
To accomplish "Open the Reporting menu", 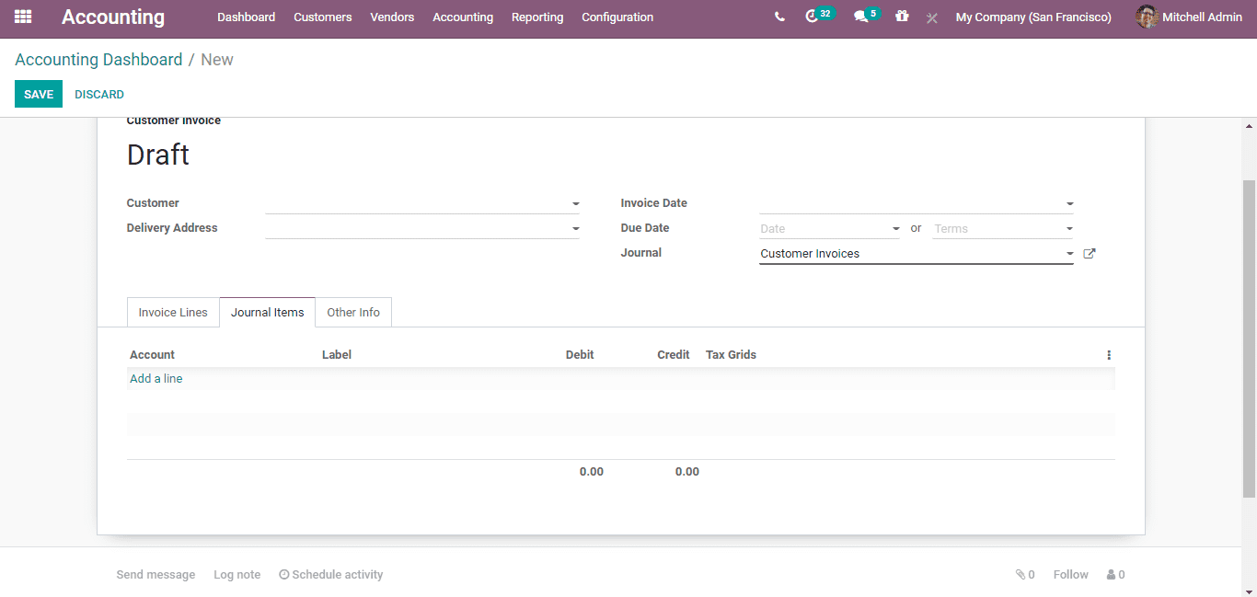I will 537,17.
